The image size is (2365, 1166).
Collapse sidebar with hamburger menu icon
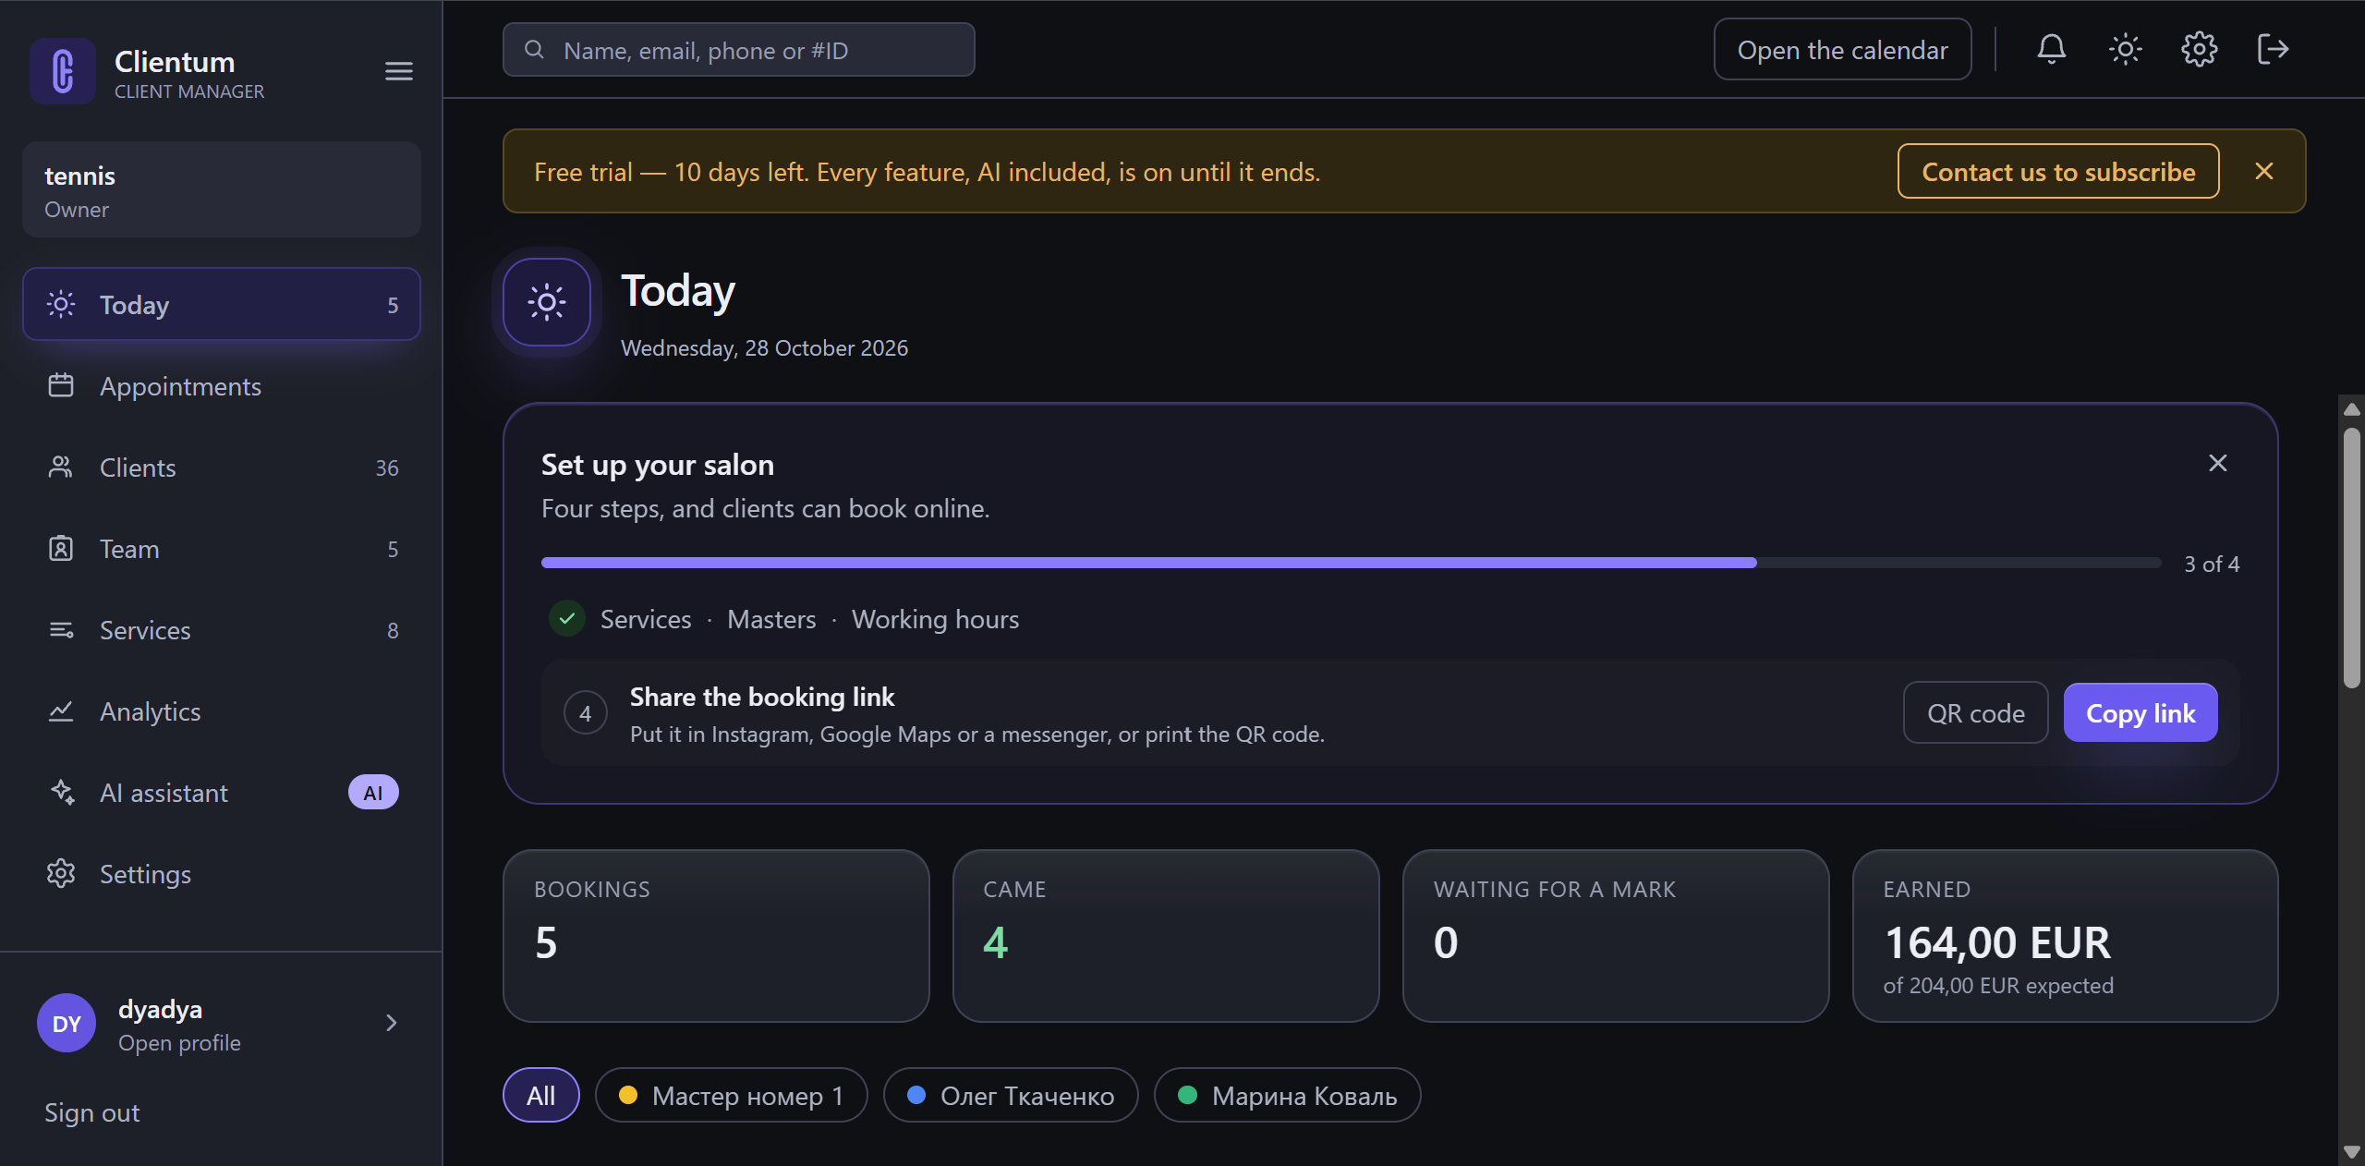398,71
